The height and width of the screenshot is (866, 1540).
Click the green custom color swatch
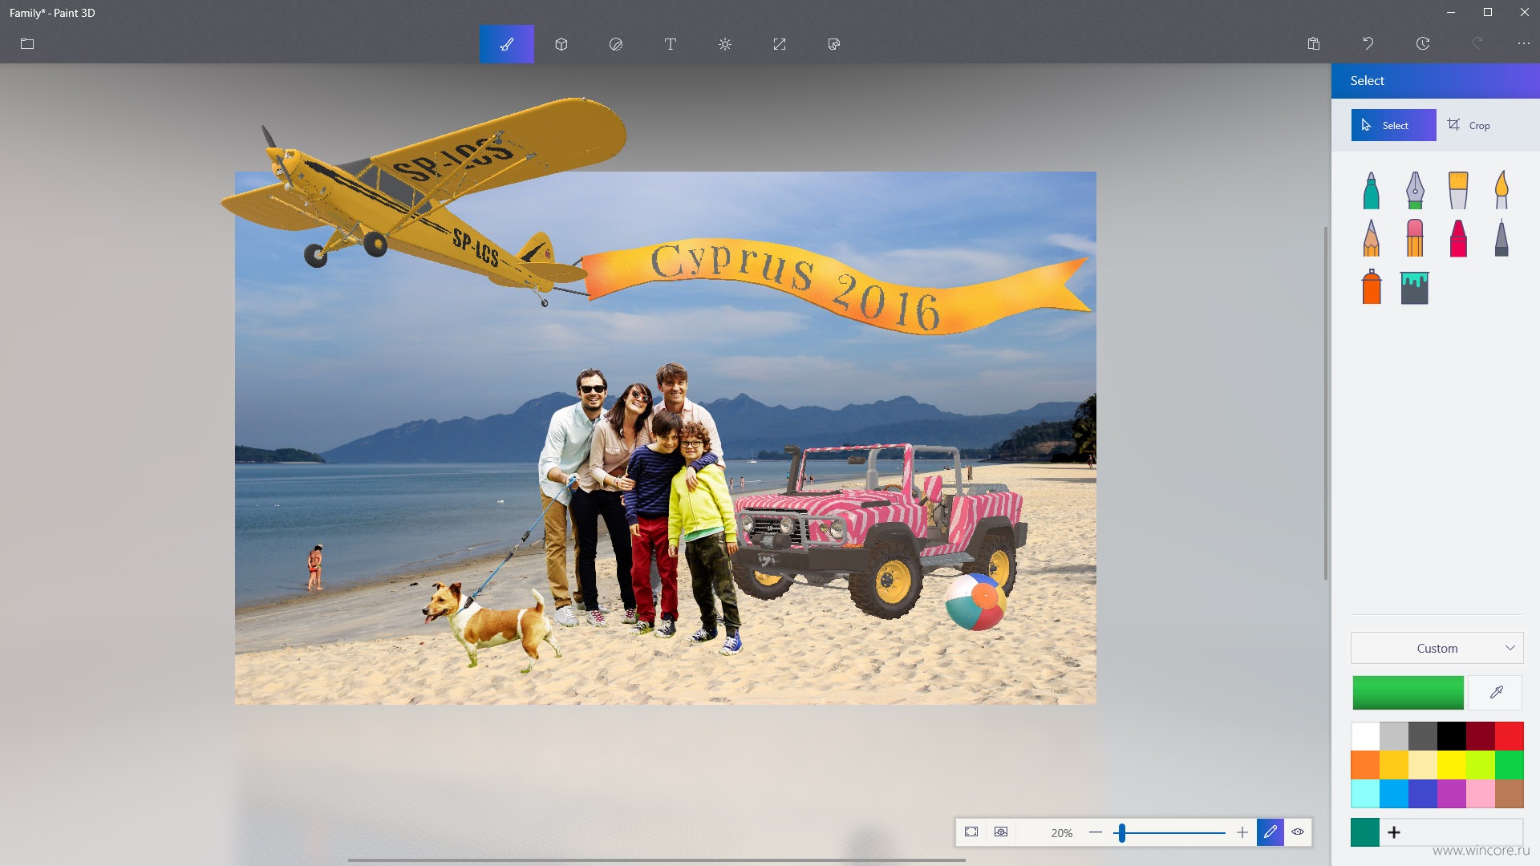click(1365, 831)
